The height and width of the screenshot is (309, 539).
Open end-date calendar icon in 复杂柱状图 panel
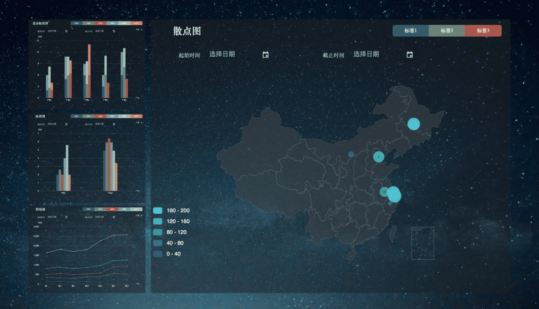click(114, 31)
